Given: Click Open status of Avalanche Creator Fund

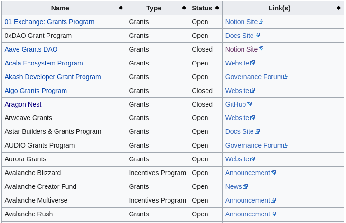Looking at the screenshot, I should (x=200, y=186).
